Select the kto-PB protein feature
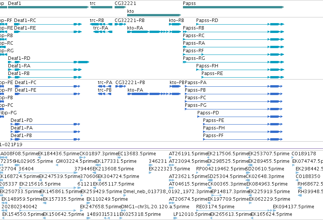323x220 pixels. (175, 86)
